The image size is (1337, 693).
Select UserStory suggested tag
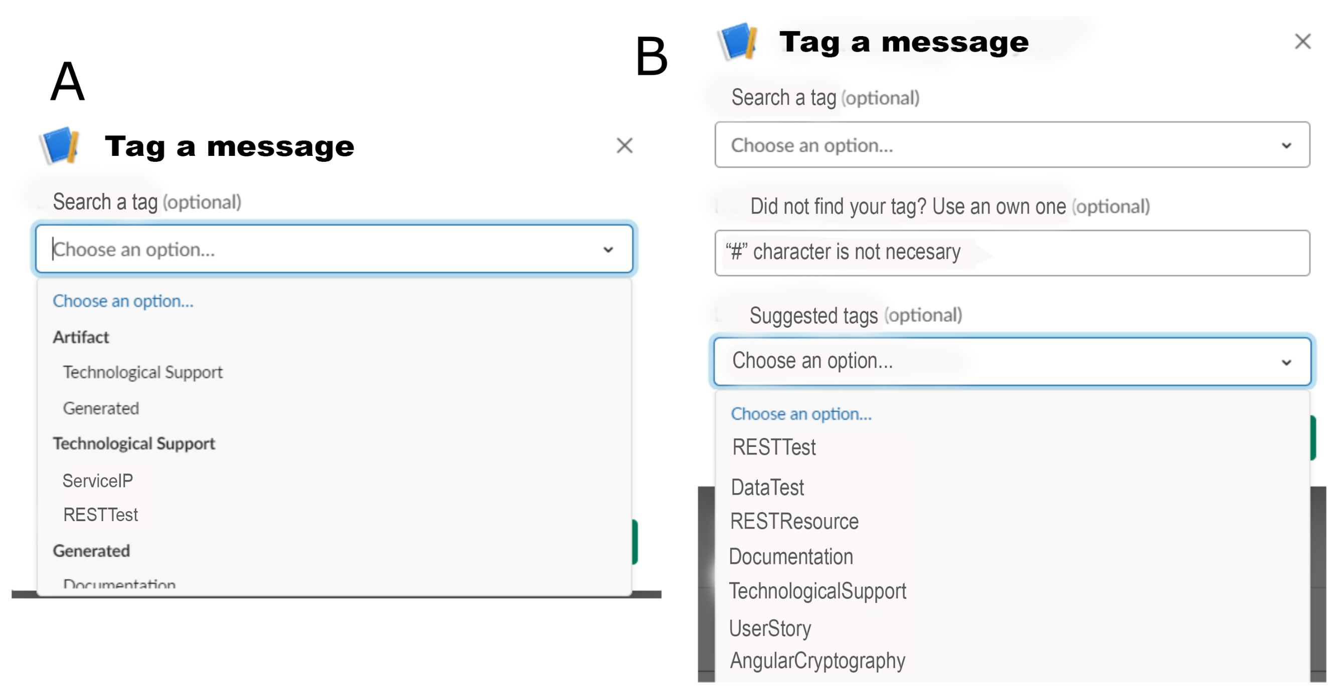point(770,628)
